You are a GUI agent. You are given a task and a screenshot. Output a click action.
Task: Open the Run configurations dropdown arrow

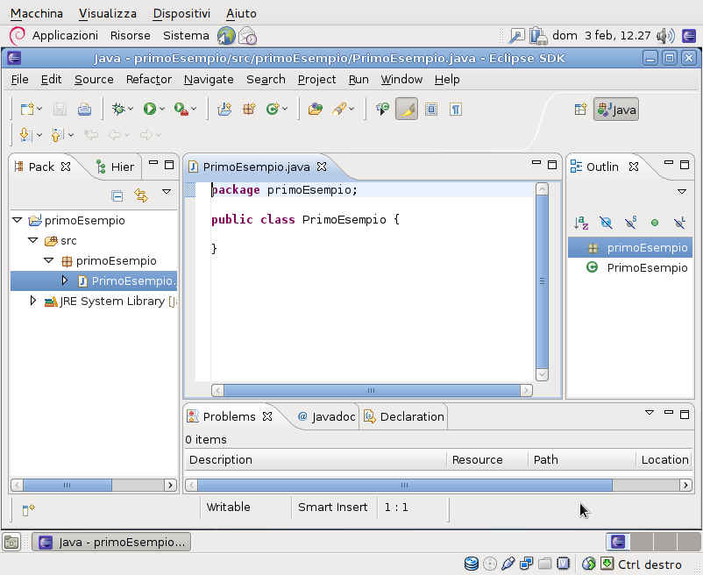(x=162, y=109)
